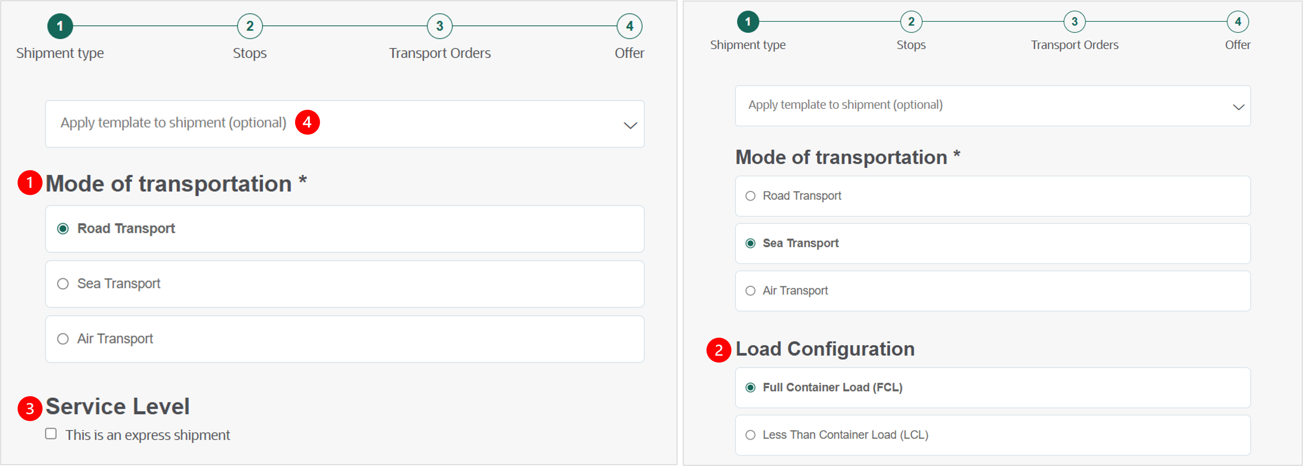Go to step 4 circle in right panel

tap(1238, 22)
